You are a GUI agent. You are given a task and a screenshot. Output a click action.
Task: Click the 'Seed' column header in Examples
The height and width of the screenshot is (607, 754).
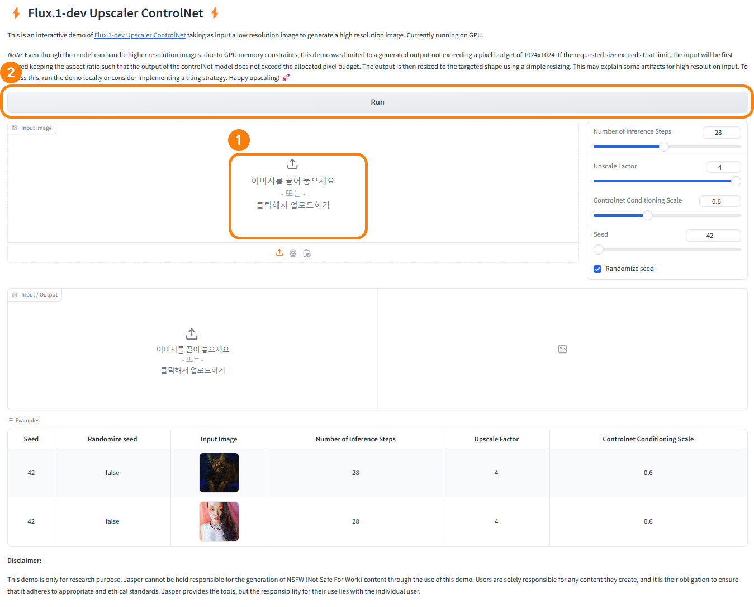pyautogui.click(x=31, y=439)
